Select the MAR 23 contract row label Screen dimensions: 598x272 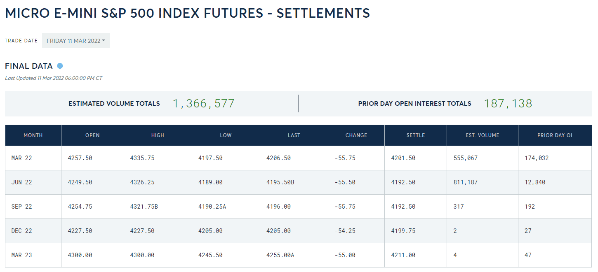21,255
